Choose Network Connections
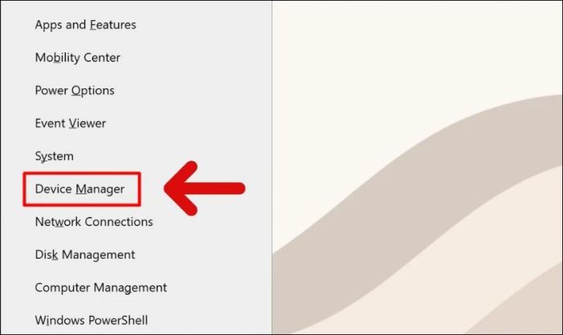Image resolution: width=563 pixels, height=335 pixels. (93, 222)
